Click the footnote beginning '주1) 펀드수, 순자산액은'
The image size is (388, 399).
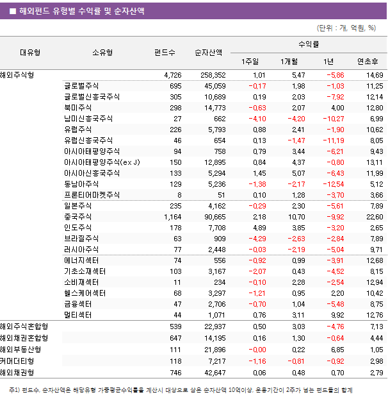click(181, 391)
